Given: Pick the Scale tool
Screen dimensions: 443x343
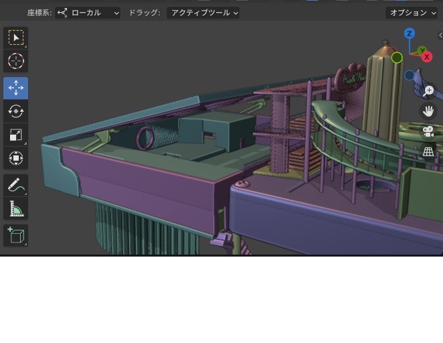Looking at the screenshot, I should 16,135.
